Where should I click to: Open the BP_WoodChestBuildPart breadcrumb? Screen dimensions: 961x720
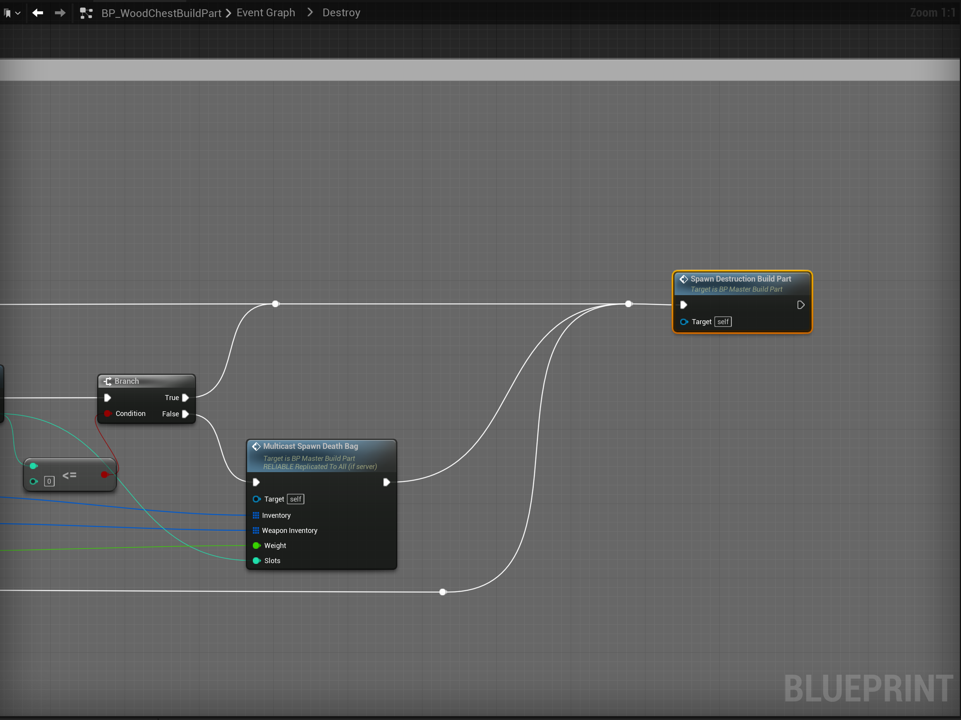point(161,13)
